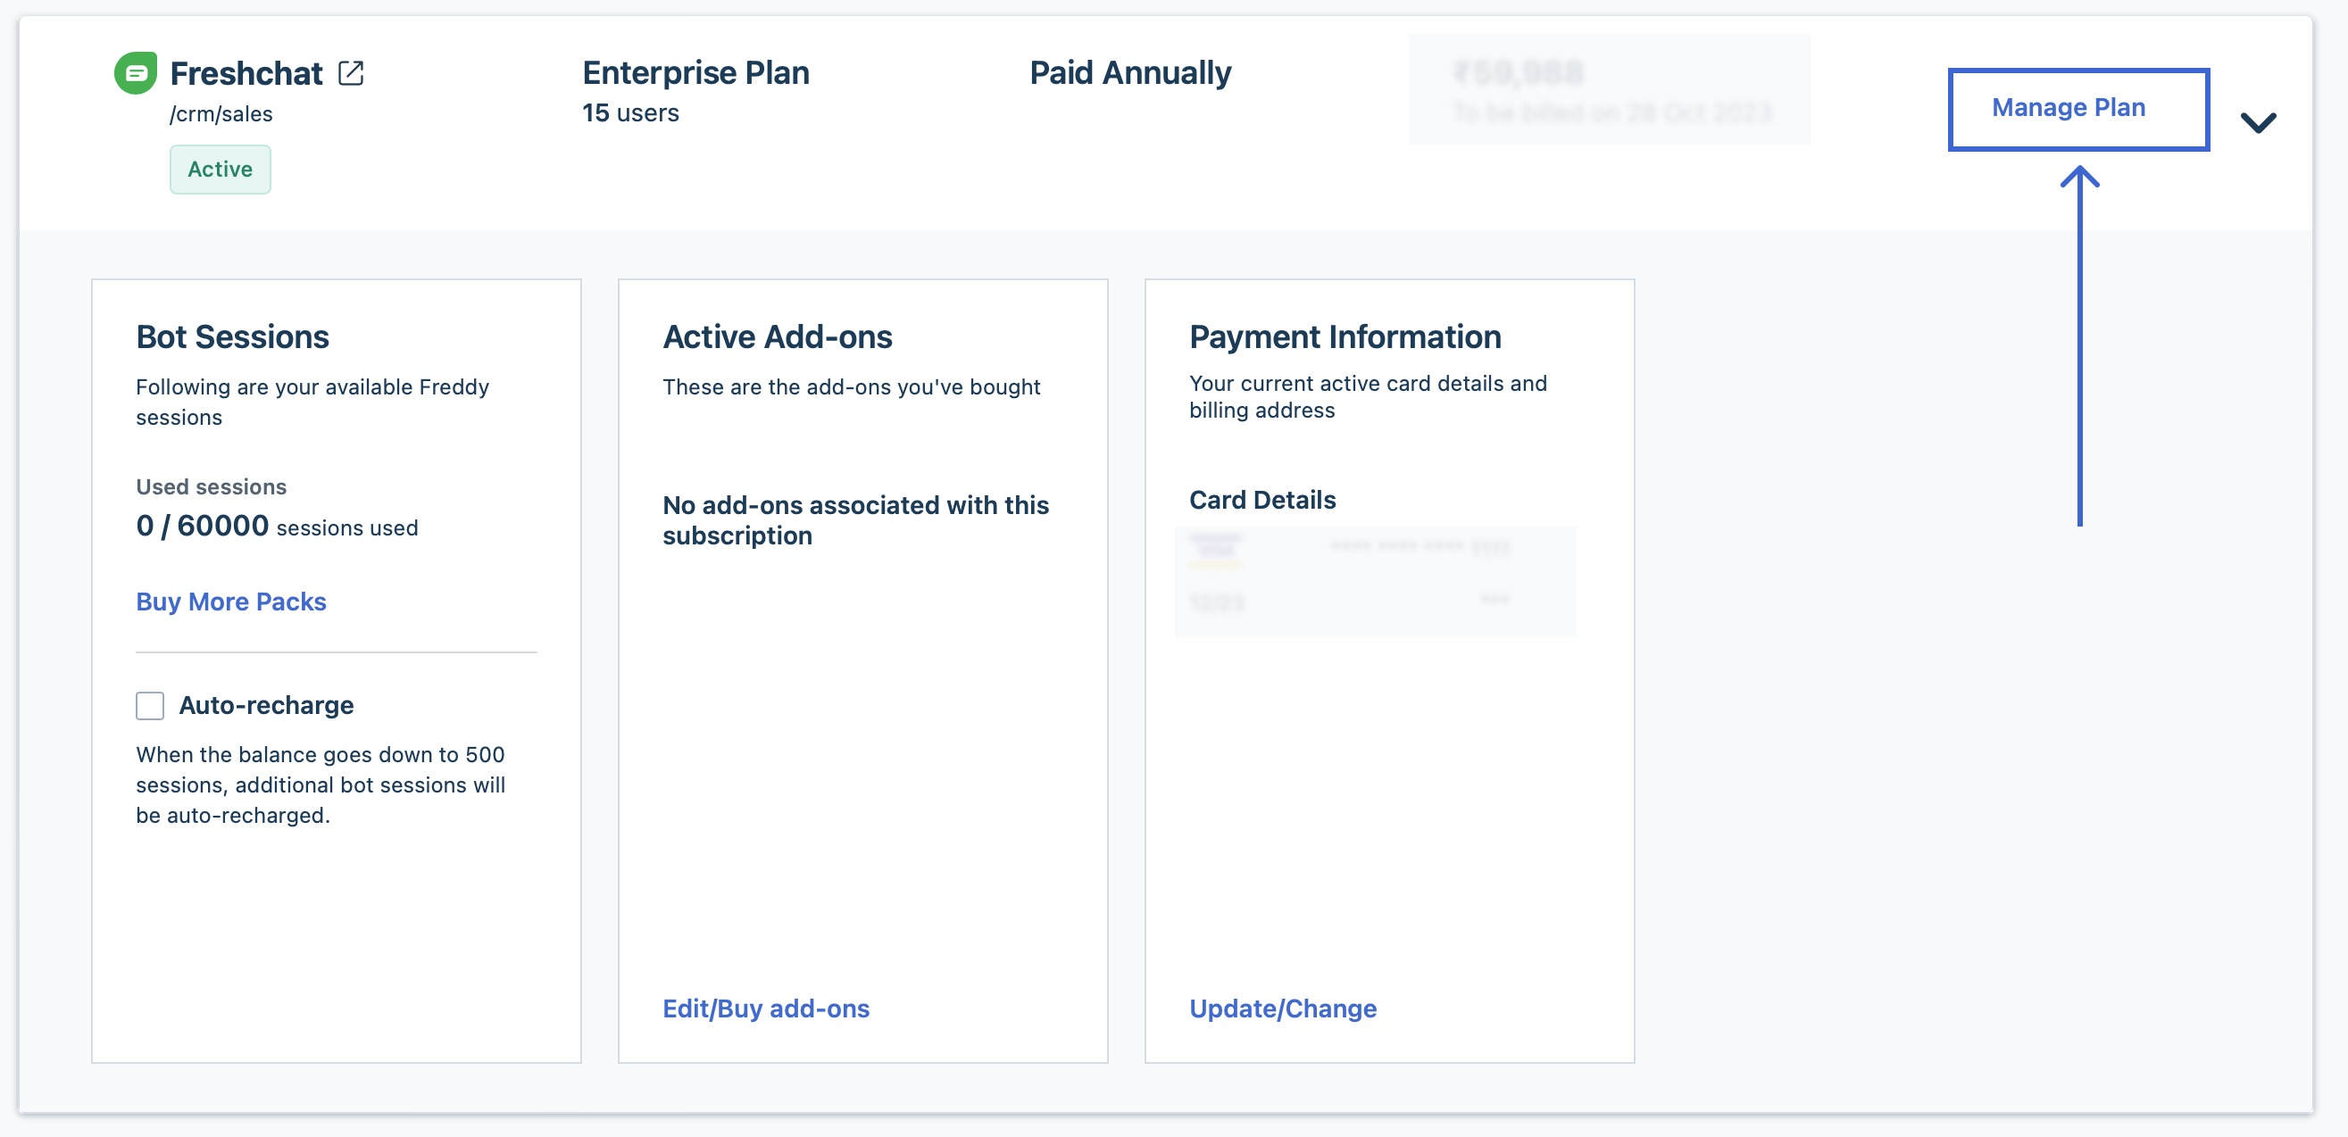Image resolution: width=2348 pixels, height=1137 pixels.
Task: Click the blurred card details box
Action: (1376, 581)
